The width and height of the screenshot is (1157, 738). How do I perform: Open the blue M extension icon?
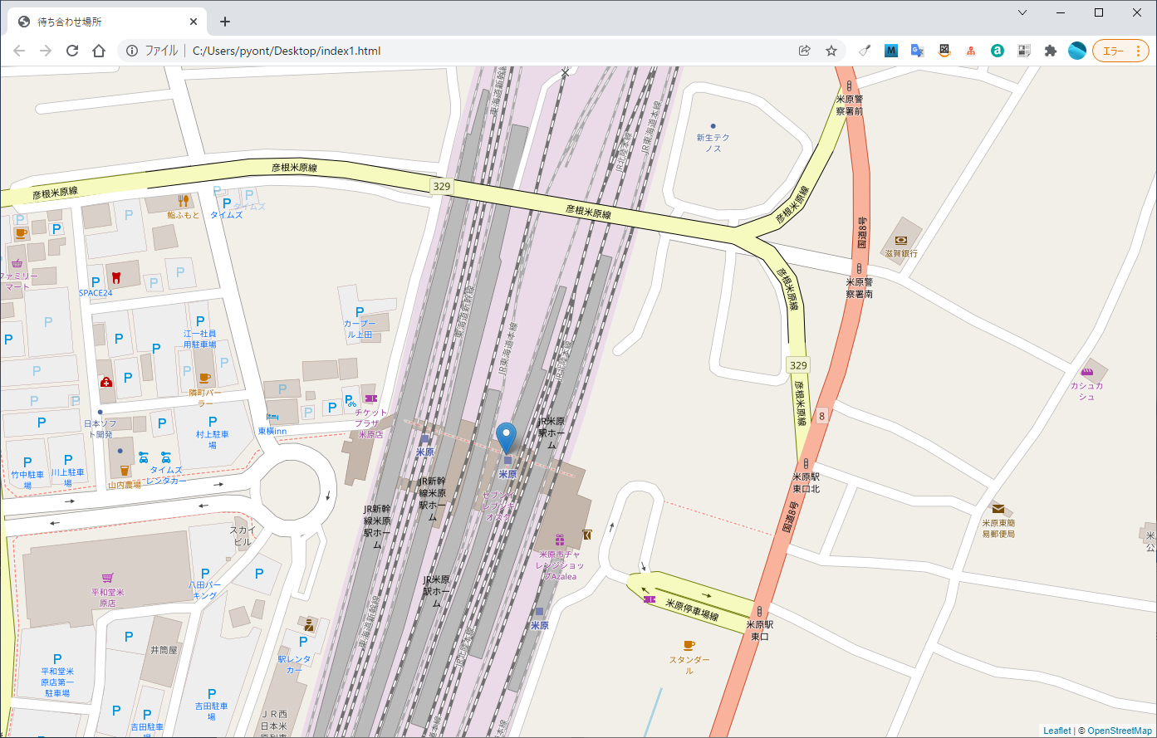pos(891,51)
